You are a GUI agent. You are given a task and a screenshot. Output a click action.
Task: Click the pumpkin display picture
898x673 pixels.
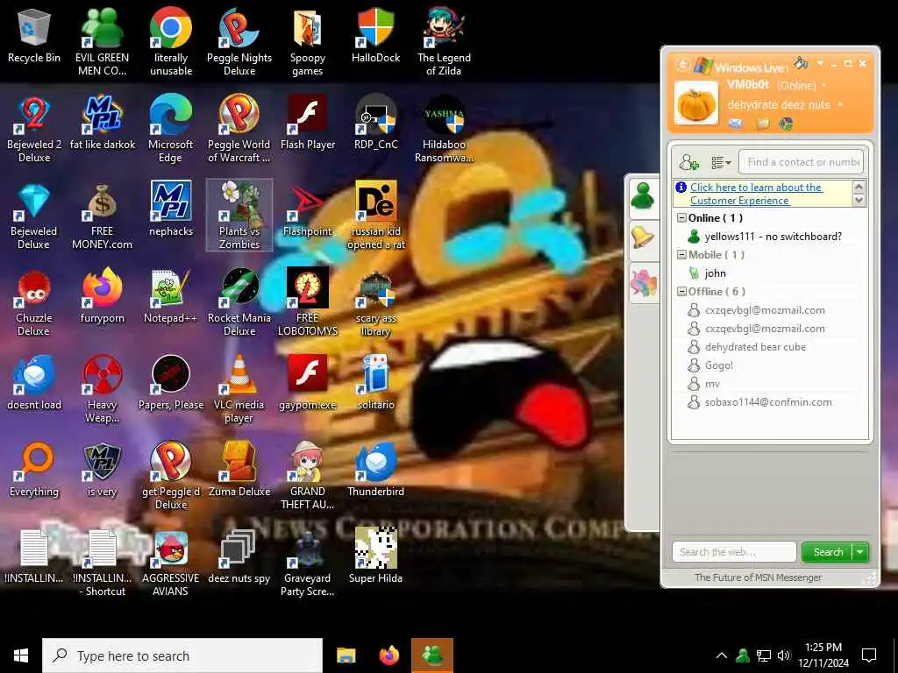[695, 103]
